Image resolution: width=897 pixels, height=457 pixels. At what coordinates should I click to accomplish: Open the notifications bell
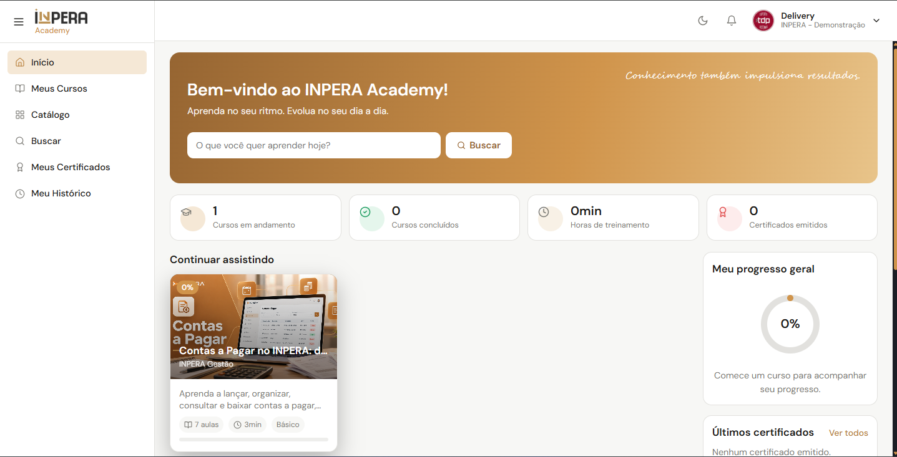pos(732,21)
